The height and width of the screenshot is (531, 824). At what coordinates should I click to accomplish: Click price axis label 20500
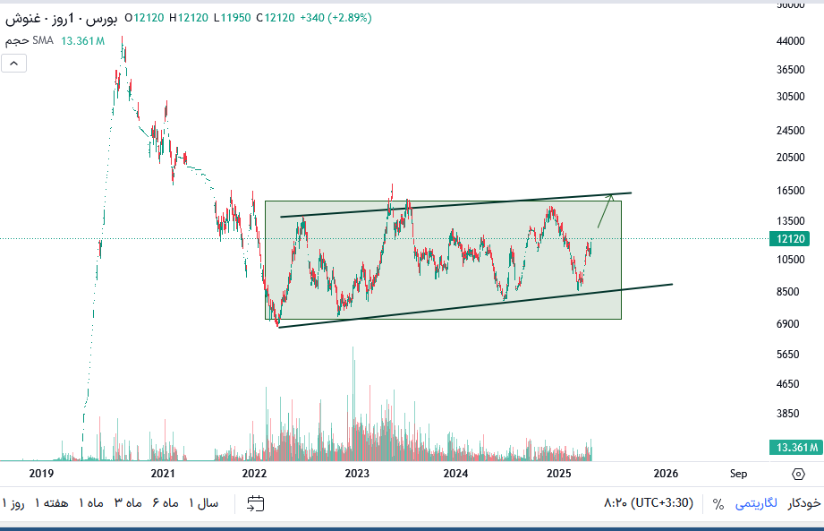pyautogui.click(x=790, y=158)
